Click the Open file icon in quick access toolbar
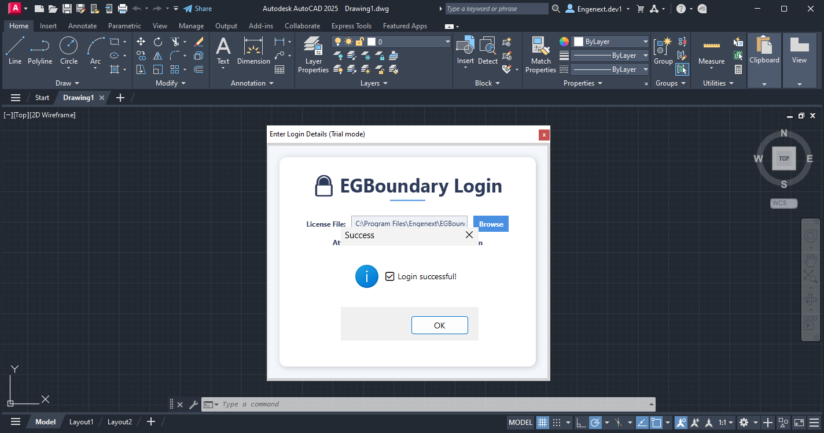Image resolution: width=824 pixels, height=433 pixels. pos(53,9)
